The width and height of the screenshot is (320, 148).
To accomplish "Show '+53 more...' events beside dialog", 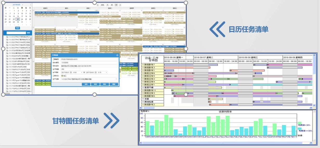I will (x=132, y=76).
